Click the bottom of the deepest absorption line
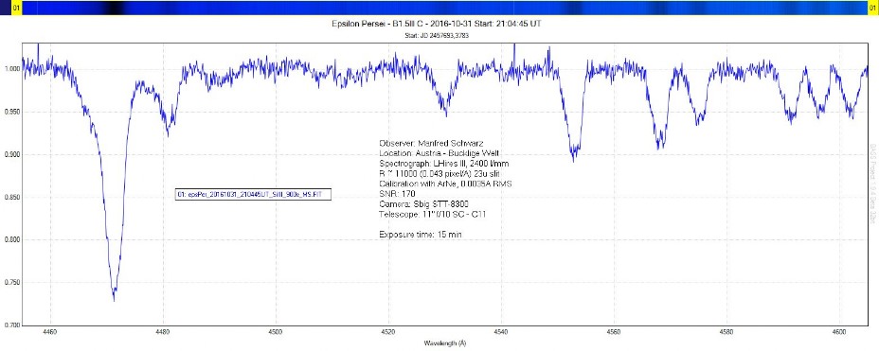Viewport: 879px width, 351px height. [x=114, y=297]
